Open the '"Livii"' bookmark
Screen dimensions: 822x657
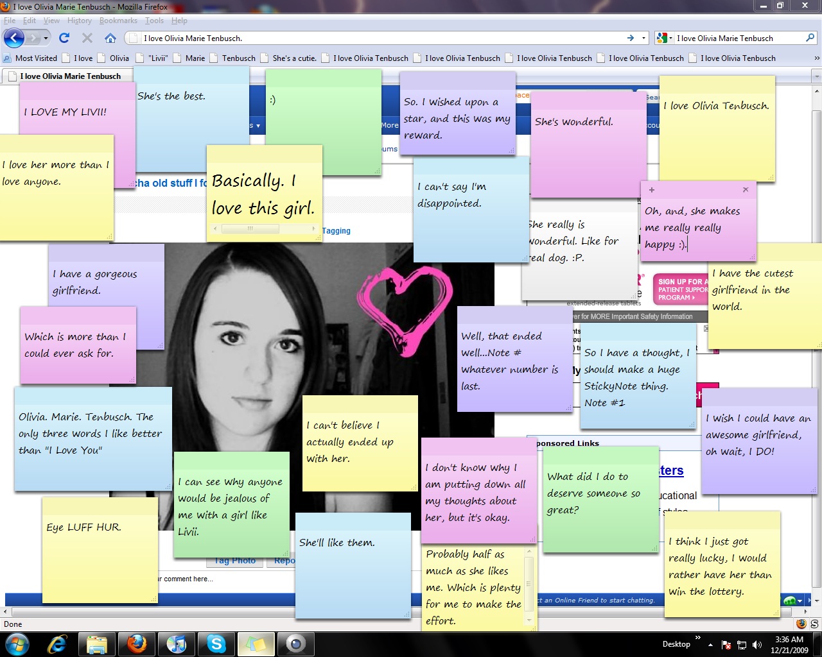(x=152, y=58)
